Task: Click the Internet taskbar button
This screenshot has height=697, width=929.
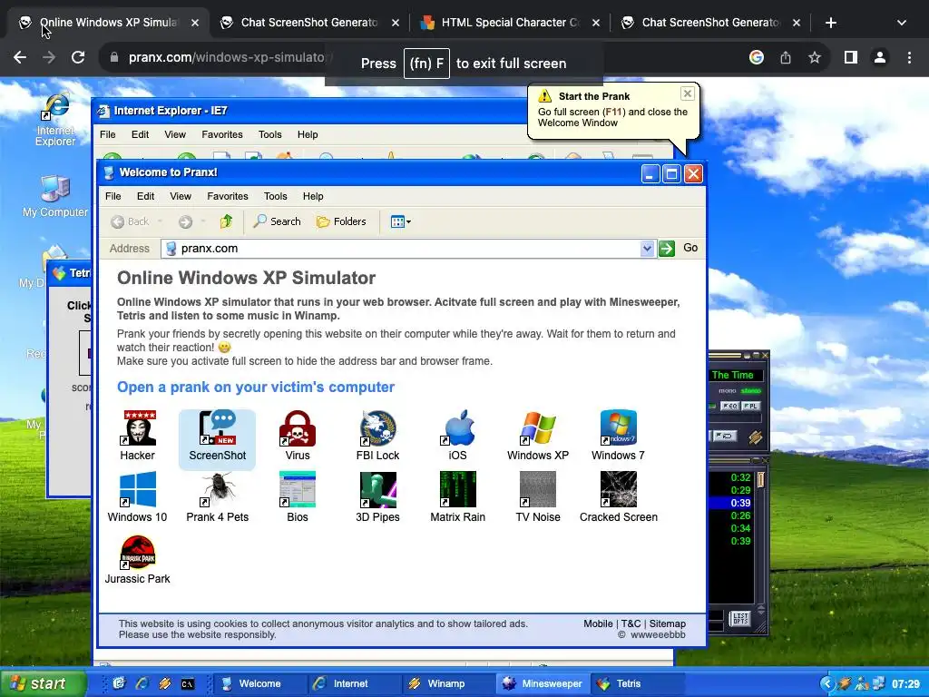Action: (x=353, y=684)
